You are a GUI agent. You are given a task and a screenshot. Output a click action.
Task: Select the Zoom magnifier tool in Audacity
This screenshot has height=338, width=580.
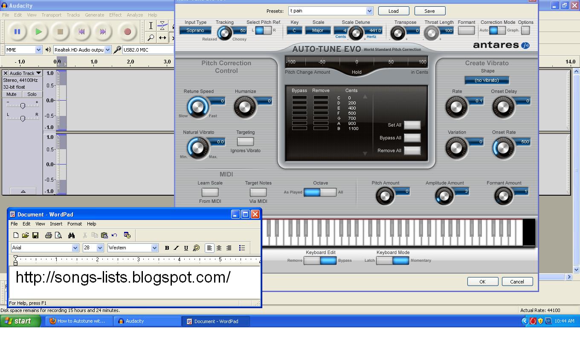click(151, 38)
